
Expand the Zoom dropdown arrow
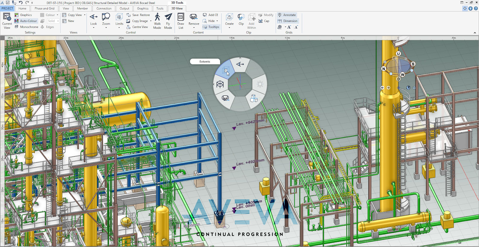coord(106,28)
